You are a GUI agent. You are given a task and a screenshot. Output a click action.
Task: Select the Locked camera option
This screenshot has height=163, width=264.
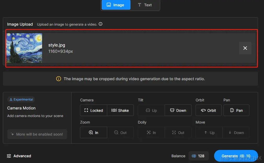pos(94,110)
